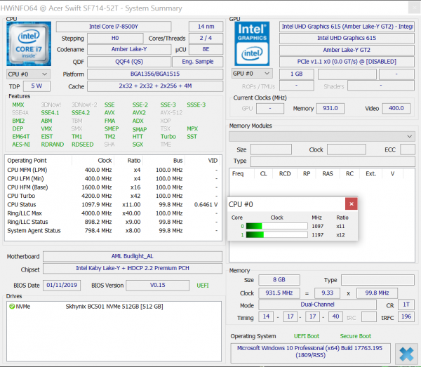This screenshot has height=367, width=421.
Task: Click the RAS column header in memory table
Action: coord(327,174)
